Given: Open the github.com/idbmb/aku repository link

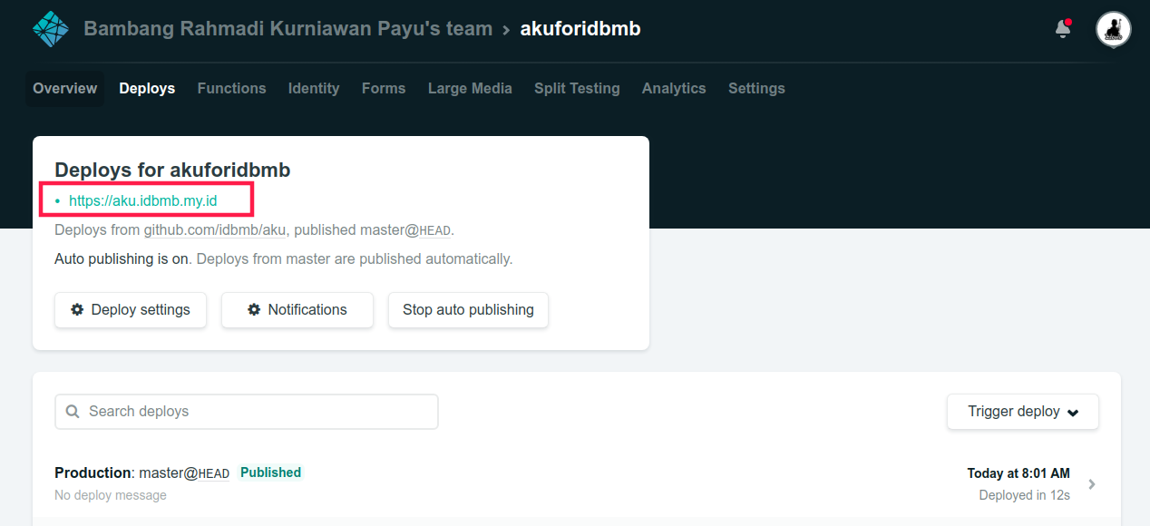Looking at the screenshot, I should (x=214, y=230).
